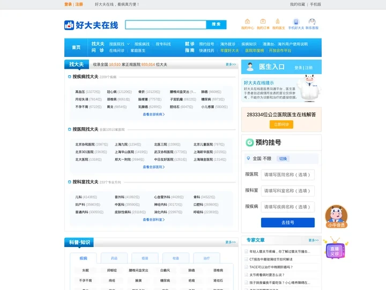Open 联系客服 customer service headset icon

[312, 21]
